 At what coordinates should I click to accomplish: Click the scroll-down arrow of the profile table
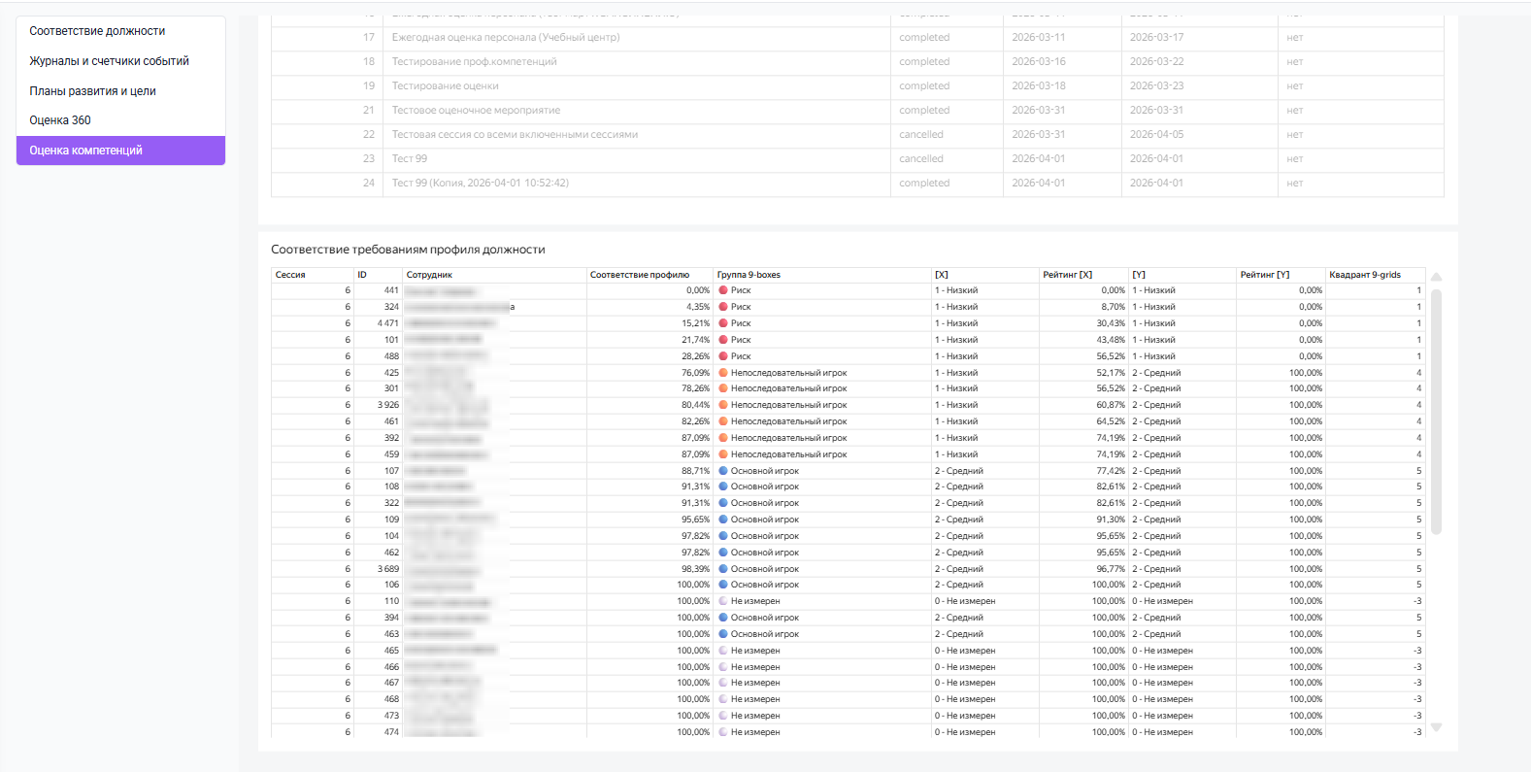pos(1437,727)
